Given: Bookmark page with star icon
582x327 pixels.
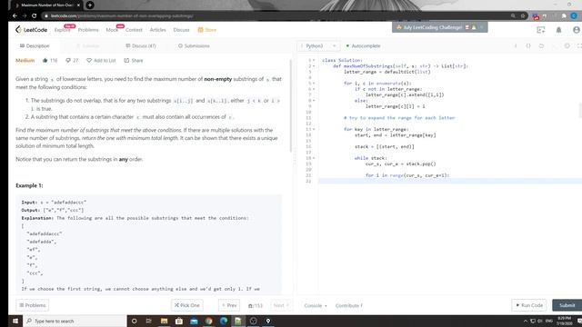Looking at the screenshot, I should 523,16.
